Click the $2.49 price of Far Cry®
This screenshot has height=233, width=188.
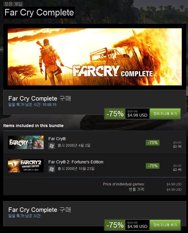[177, 146]
